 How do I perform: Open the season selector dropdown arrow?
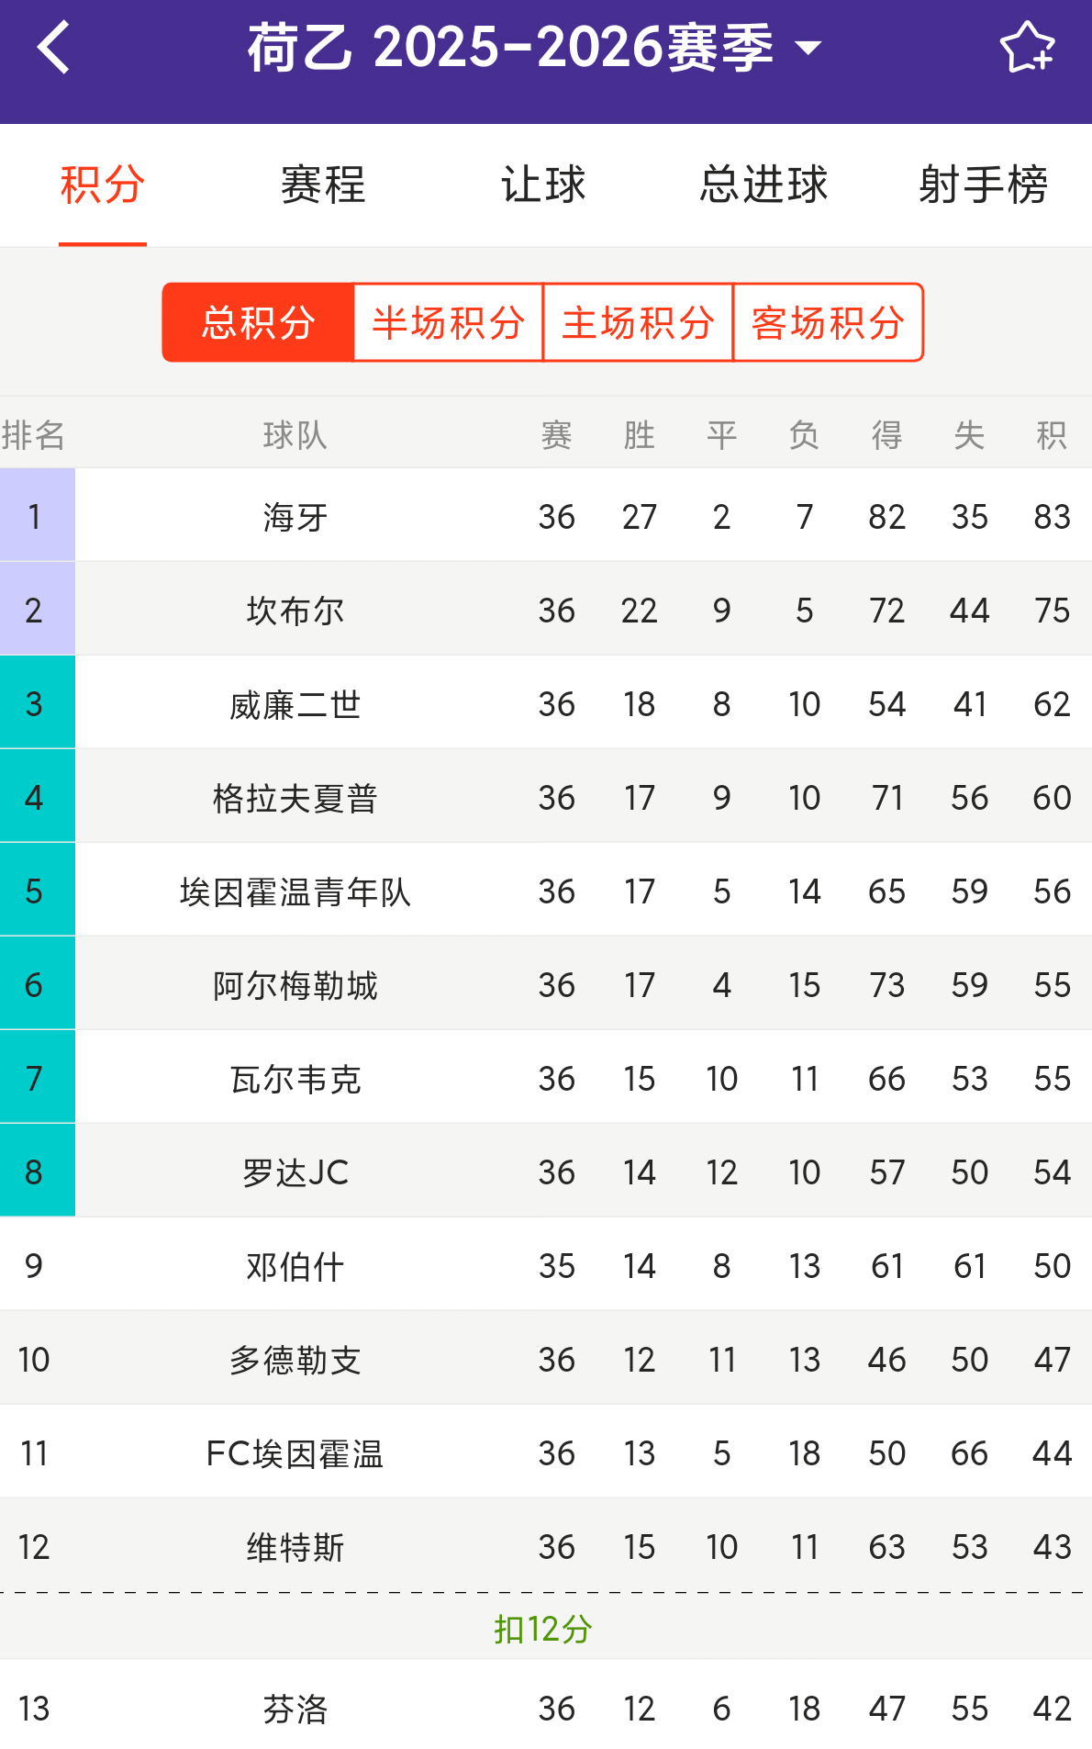(x=808, y=48)
